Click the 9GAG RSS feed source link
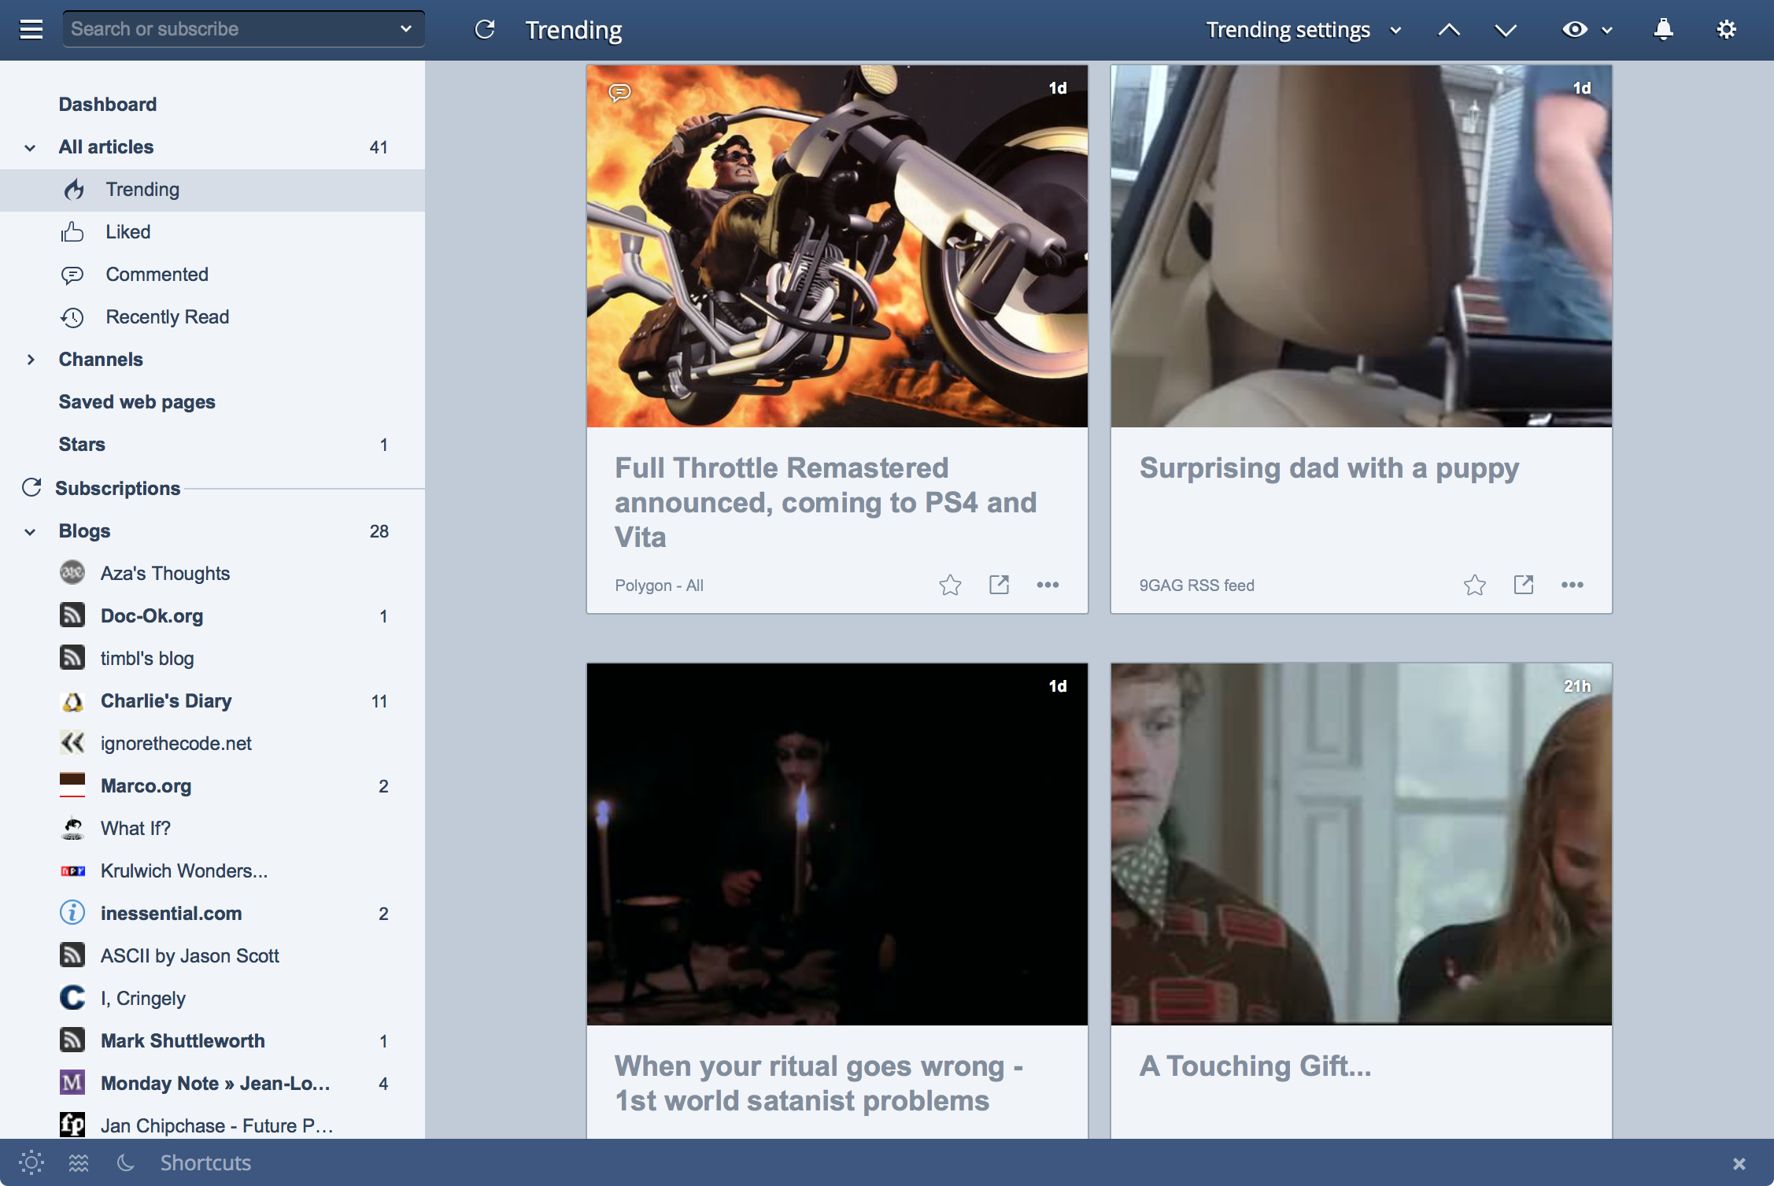The width and height of the screenshot is (1774, 1186). [x=1196, y=586]
